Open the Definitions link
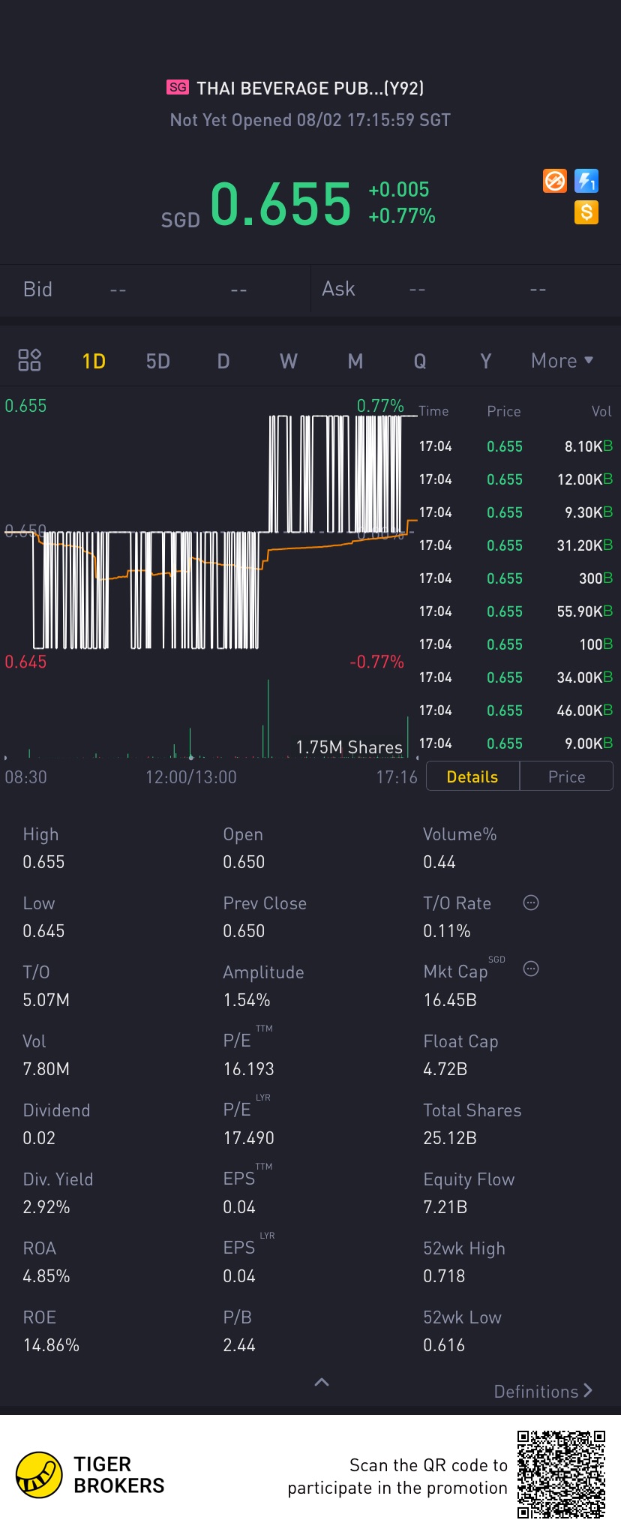621x1535 pixels. point(543,1392)
